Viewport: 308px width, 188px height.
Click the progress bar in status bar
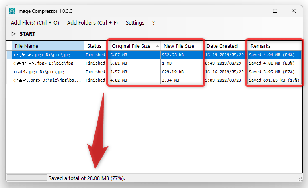(x=27, y=178)
